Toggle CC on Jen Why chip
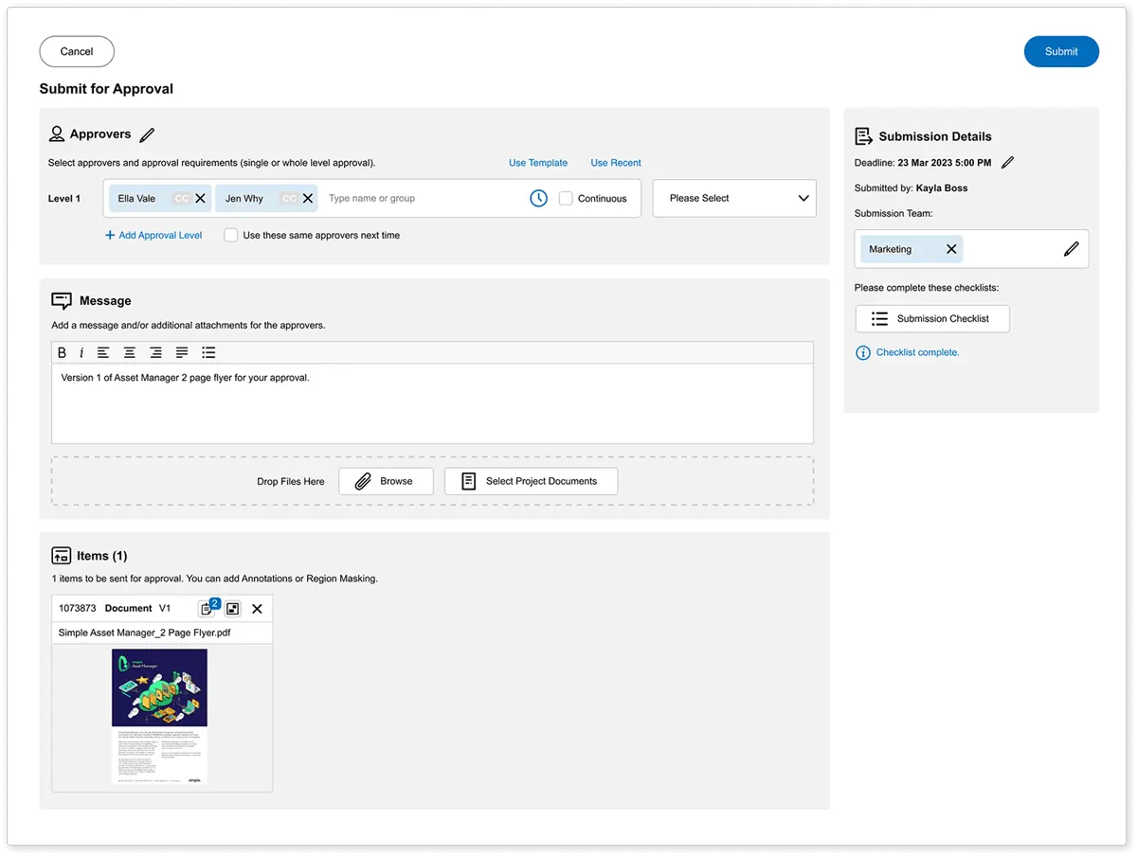Image resolution: width=1137 pixels, height=856 pixels. (289, 199)
